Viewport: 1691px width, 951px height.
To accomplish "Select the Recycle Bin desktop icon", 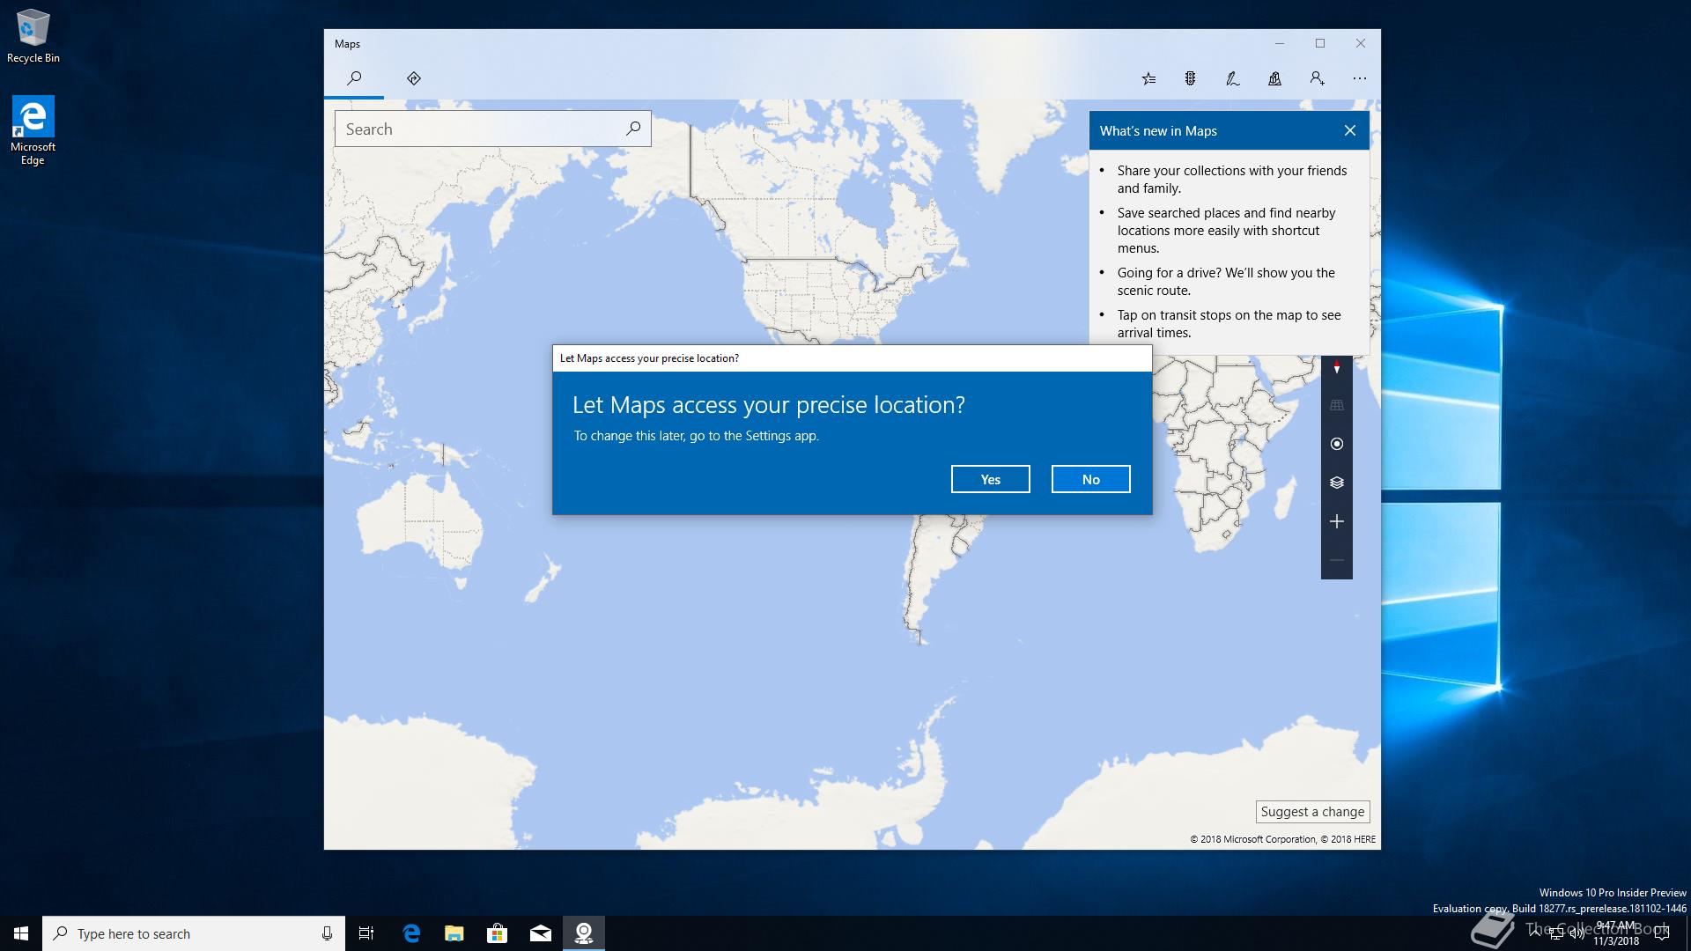I will click(x=33, y=36).
